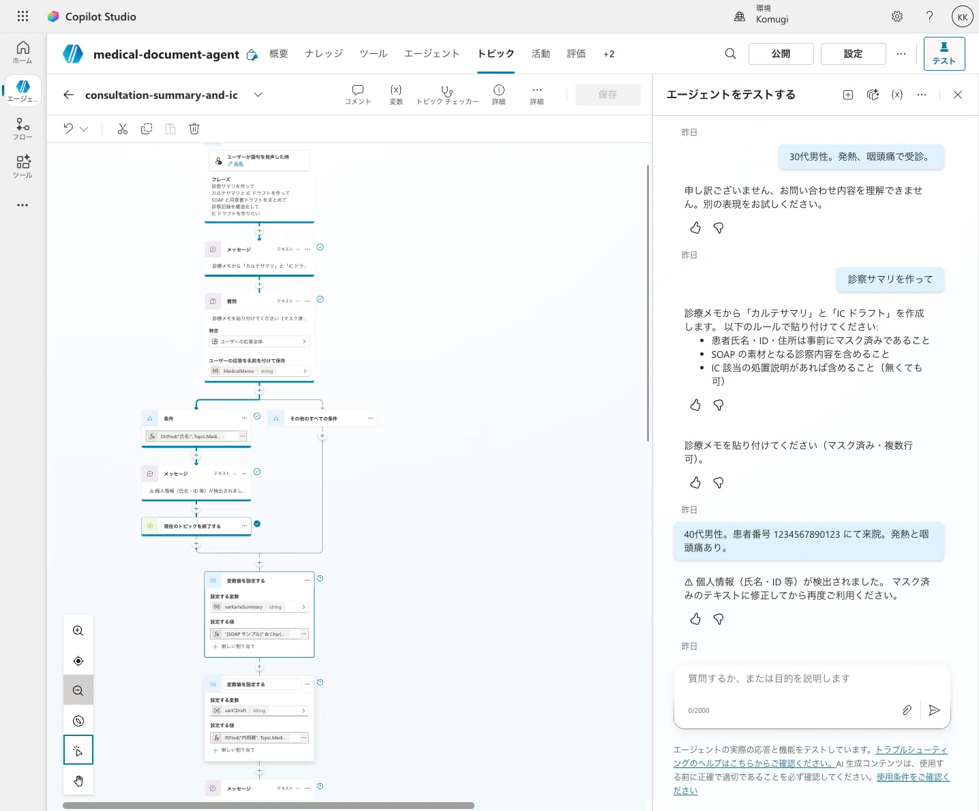
Task: Open the sidebar more options ellipsis
Action: (x=22, y=205)
